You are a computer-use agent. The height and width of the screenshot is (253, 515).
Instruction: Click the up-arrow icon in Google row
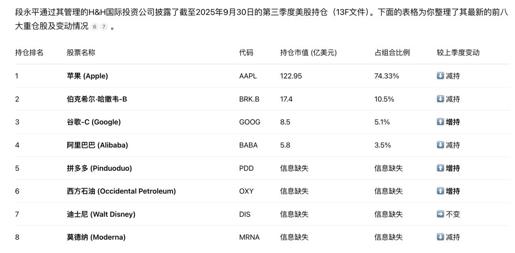[440, 122]
